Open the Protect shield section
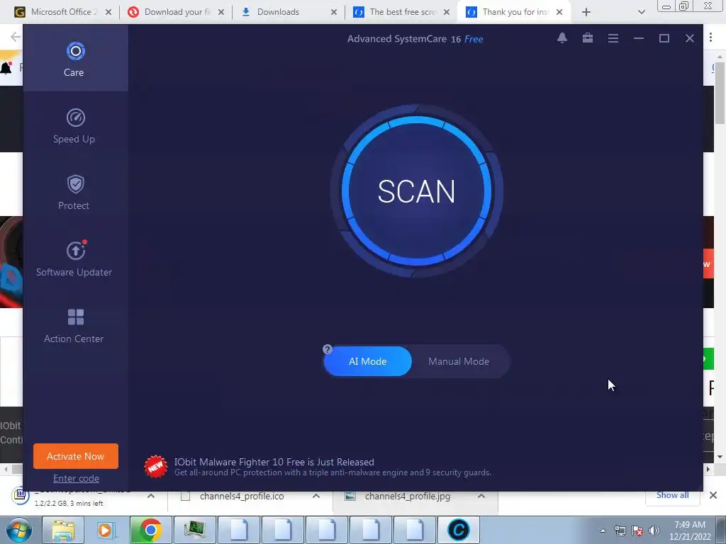Viewport: 726px width, 544px height. (75, 193)
